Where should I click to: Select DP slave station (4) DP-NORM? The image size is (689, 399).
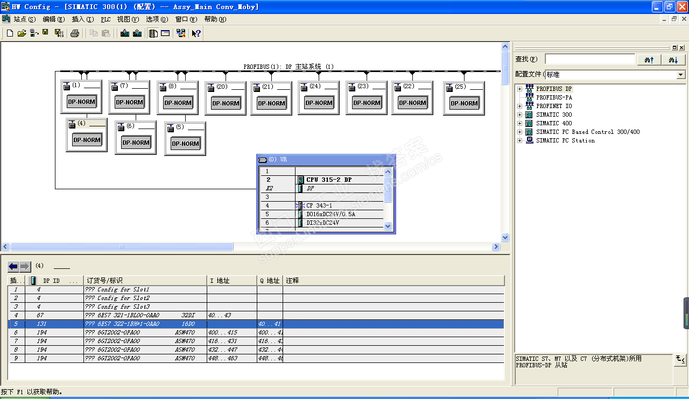coord(87,135)
